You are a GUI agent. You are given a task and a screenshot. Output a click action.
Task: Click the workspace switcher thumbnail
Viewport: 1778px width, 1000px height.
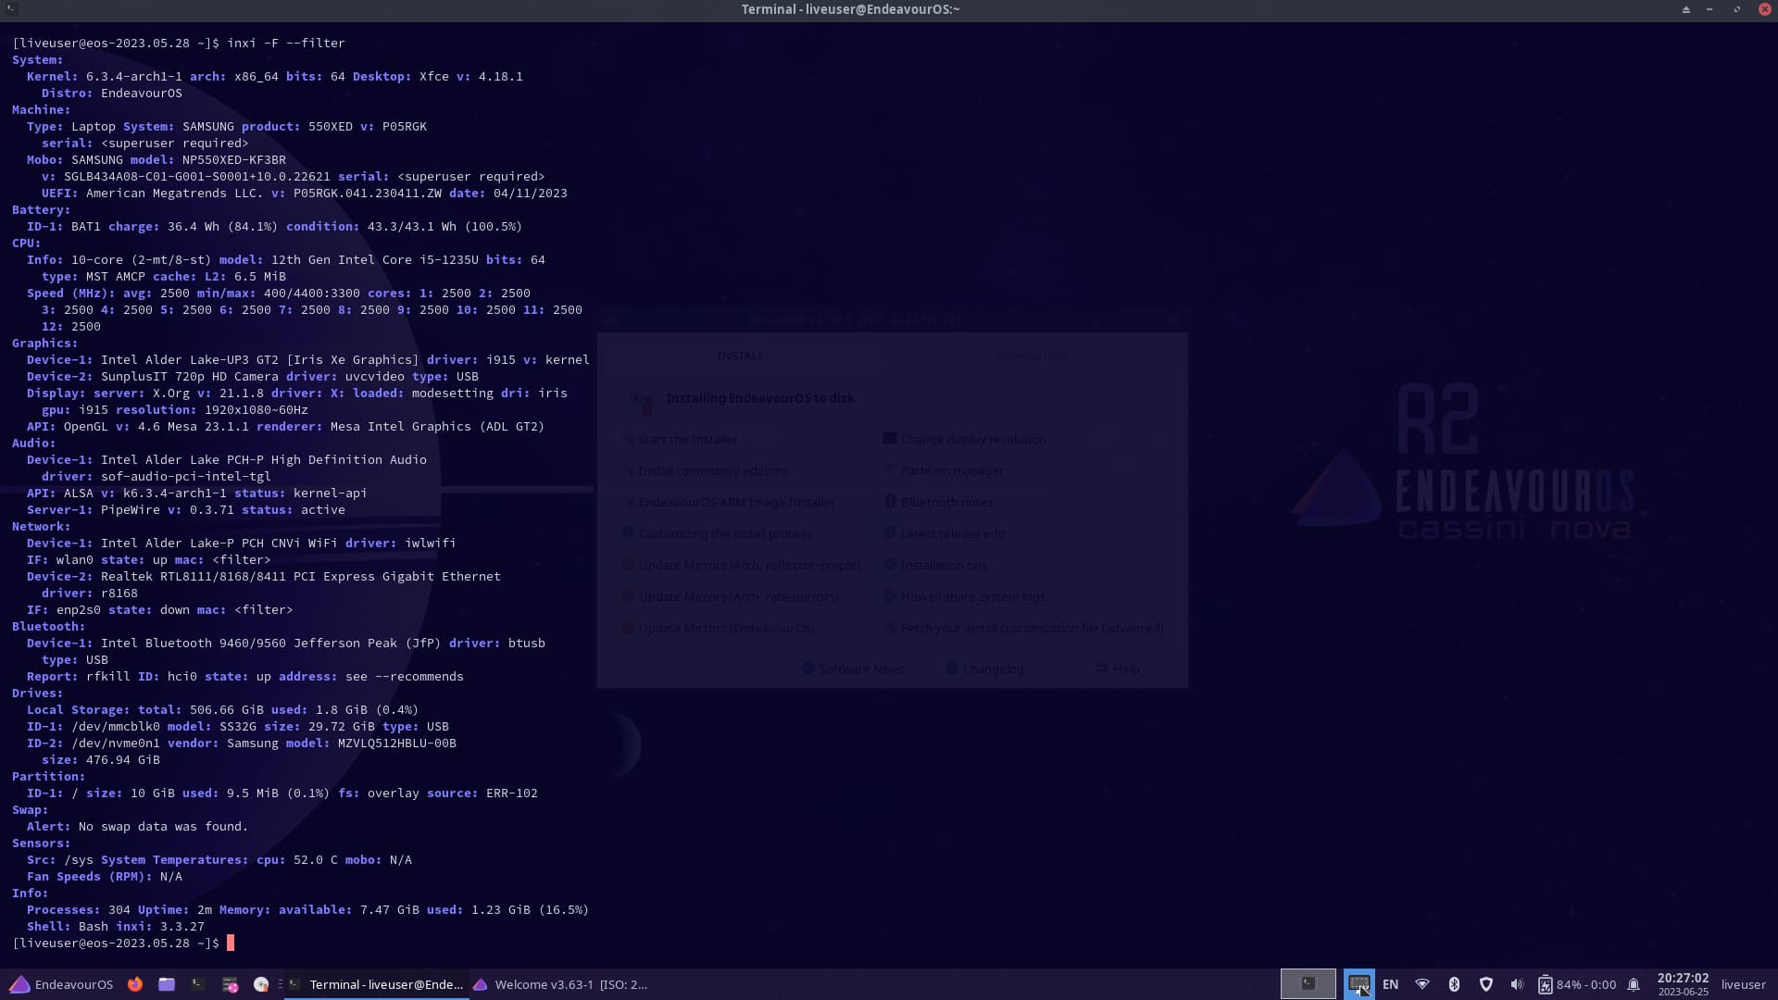coord(1308,983)
